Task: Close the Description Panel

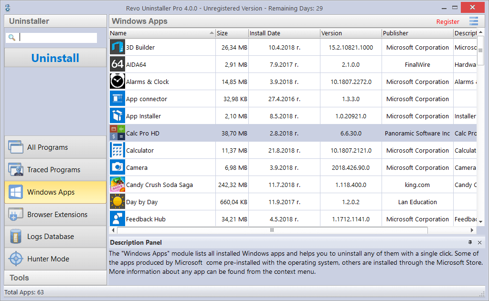Action: pyautogui.click(x=479, y=243)
